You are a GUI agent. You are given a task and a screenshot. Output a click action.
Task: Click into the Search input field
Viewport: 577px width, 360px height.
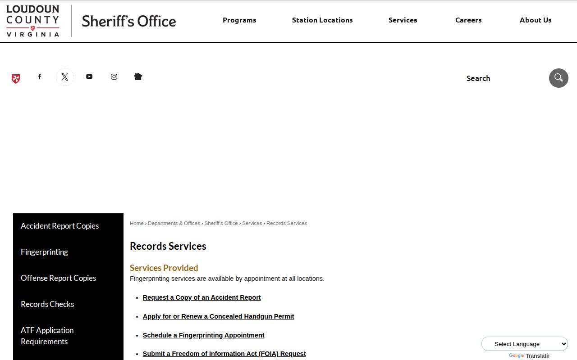(x=504, y=78)
